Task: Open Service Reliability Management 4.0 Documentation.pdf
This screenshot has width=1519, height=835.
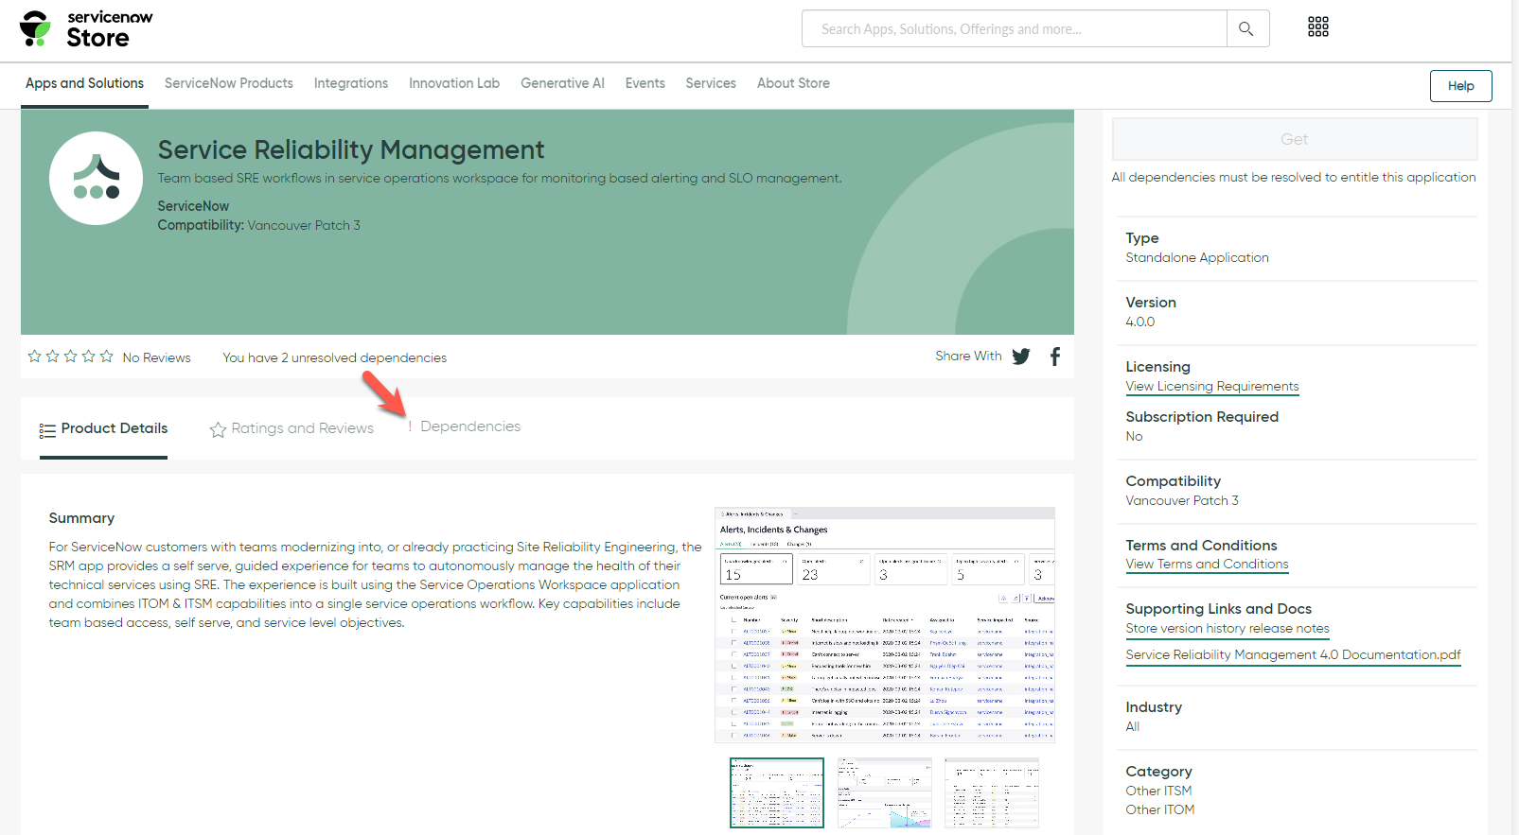Action: pyautogui.click(x=1294, y=654)
